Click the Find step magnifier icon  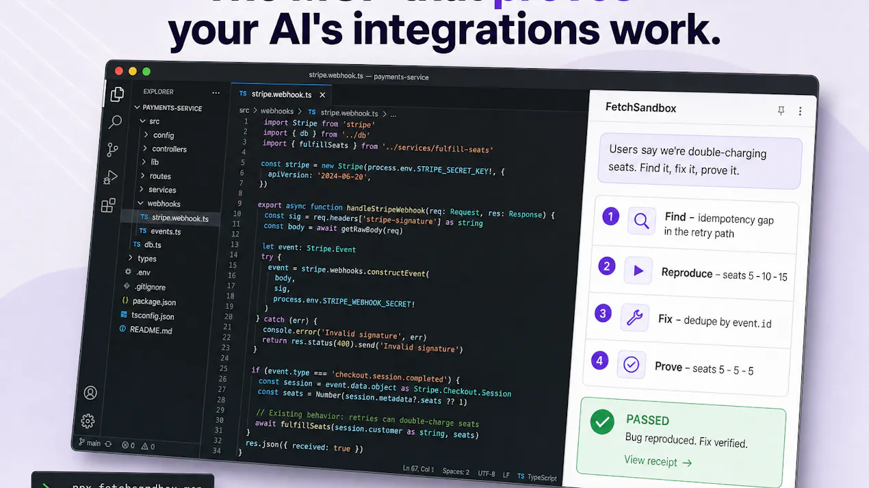[x=642, y=221]
